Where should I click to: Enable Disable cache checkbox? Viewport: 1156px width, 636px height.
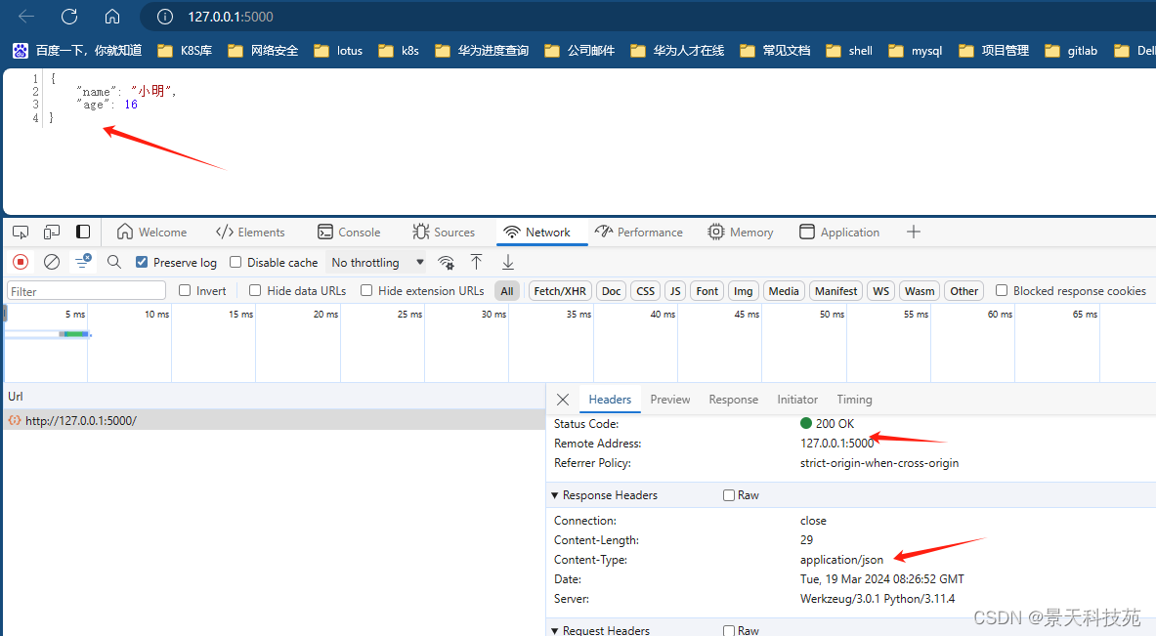click(x=235, y=263)
